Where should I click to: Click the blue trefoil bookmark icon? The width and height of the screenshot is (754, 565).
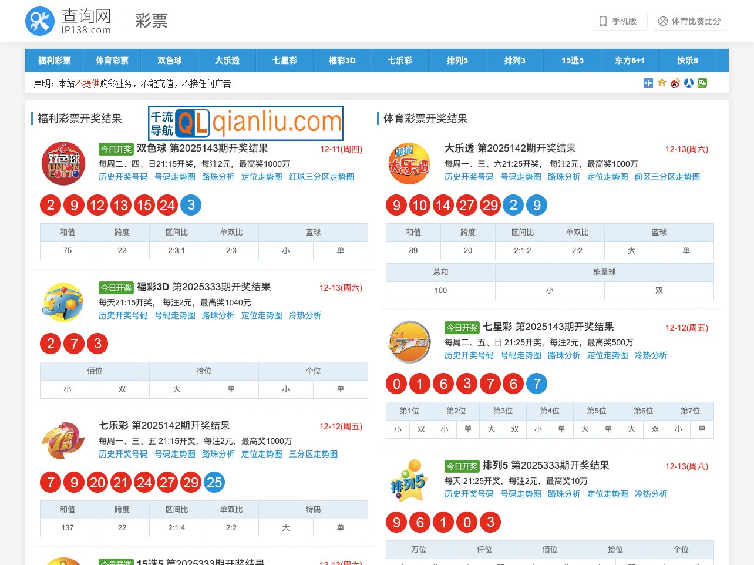click(x=688, y=83)
